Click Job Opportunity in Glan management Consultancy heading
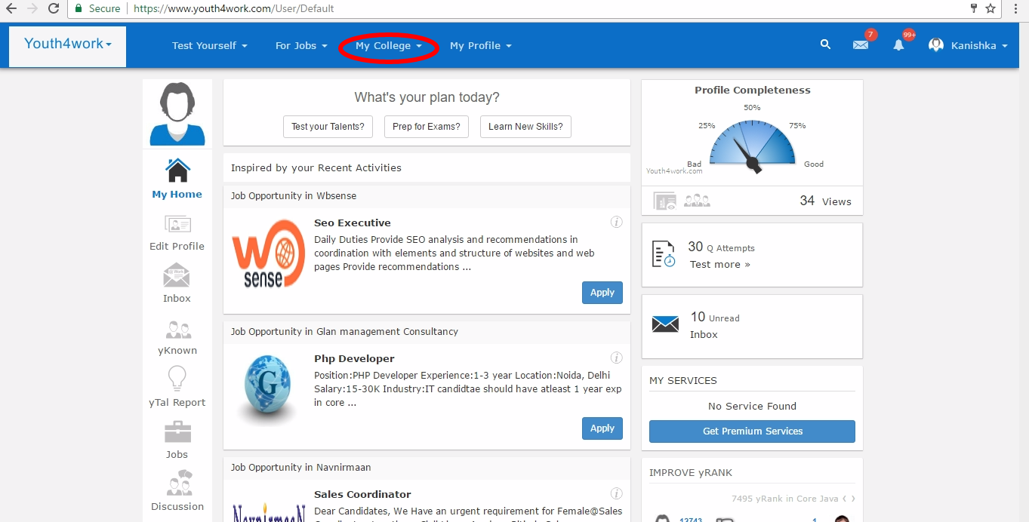1029x522 pixels. 344,331
